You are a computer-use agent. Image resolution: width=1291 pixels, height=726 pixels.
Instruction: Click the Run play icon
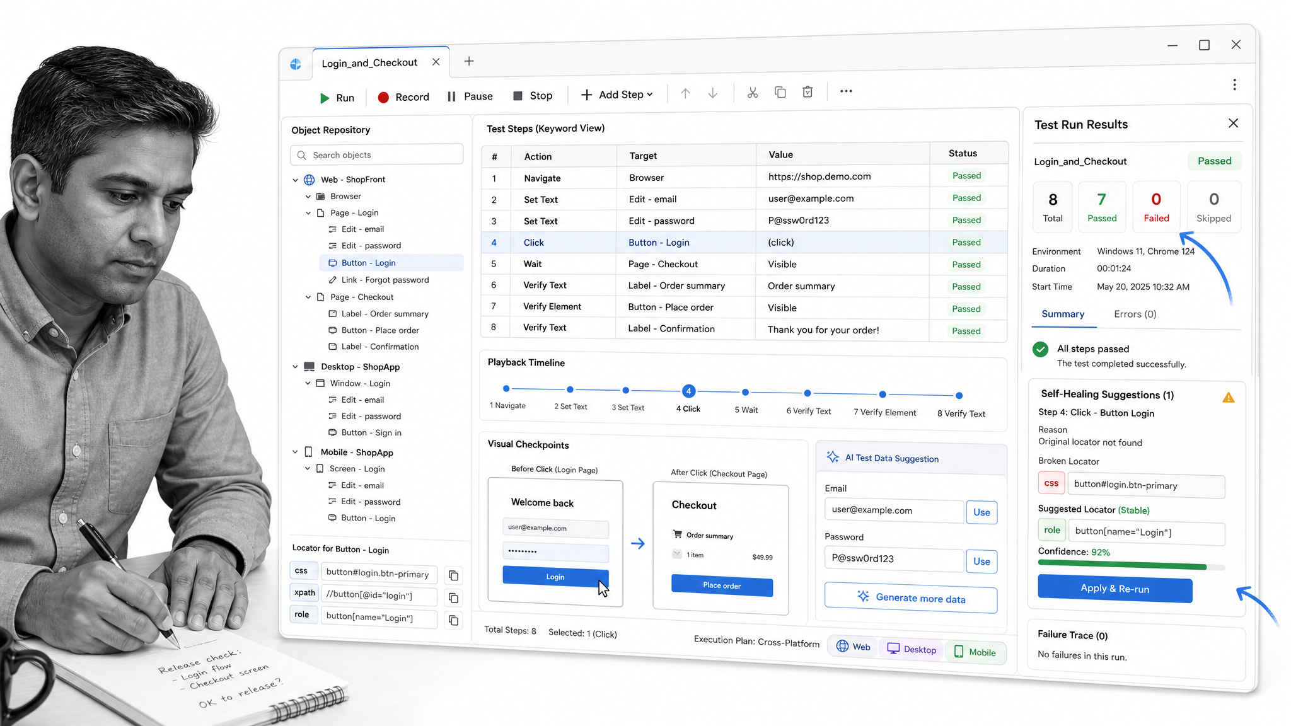click(325, 98)
